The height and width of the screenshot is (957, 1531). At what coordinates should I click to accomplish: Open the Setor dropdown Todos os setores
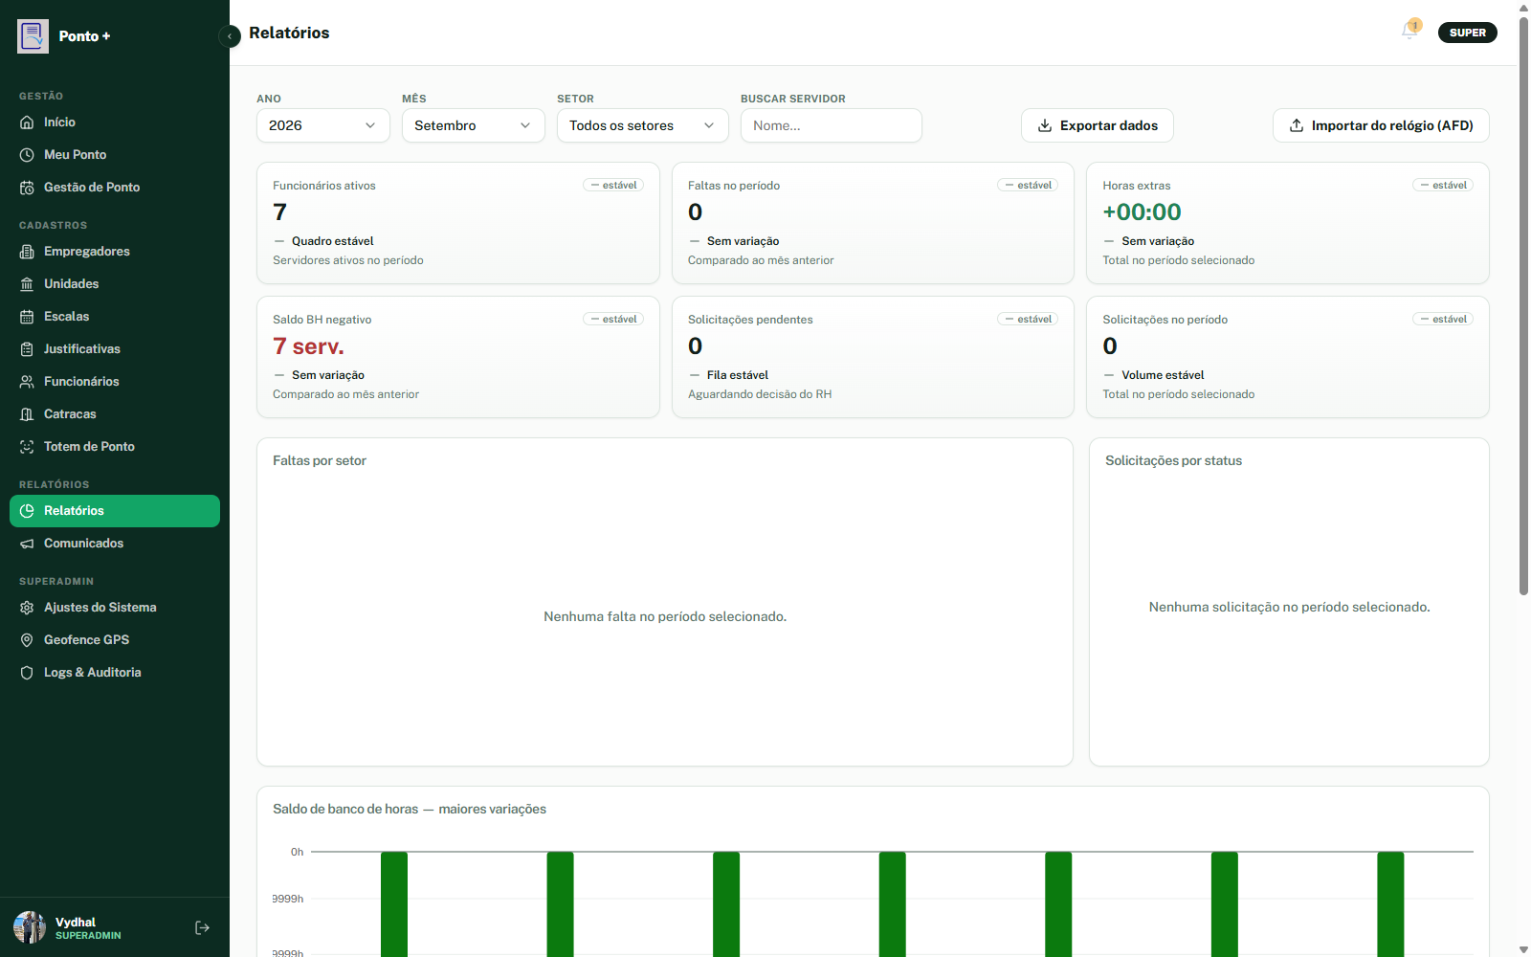pos(643,125)
